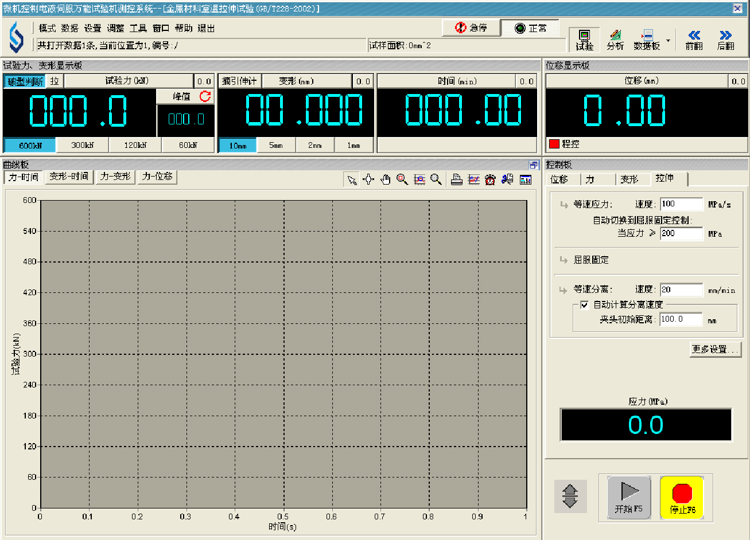Expand the 屈服固定 control section
Screen dimensions: 750x540
tap(564, 260)
